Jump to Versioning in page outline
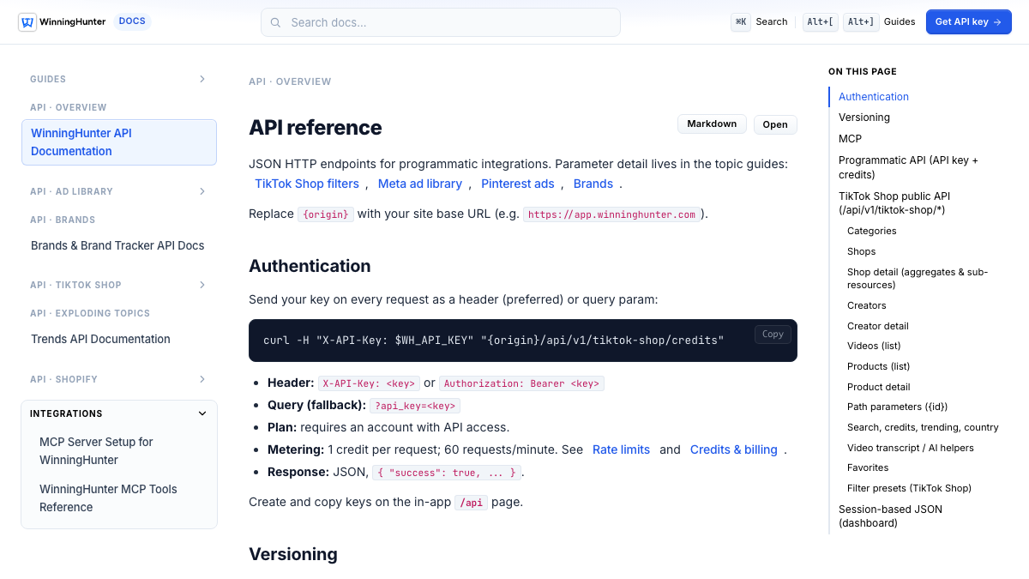 coord(864,118)
